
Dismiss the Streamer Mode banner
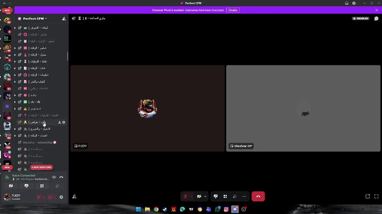pos(377,10)
